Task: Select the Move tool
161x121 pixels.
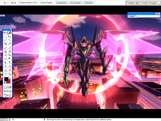Action: click(10, 37)
